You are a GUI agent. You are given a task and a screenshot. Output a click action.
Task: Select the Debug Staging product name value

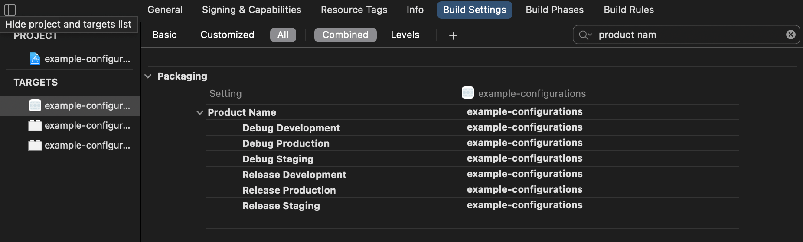pyautogui.click(x=525, y=159)
